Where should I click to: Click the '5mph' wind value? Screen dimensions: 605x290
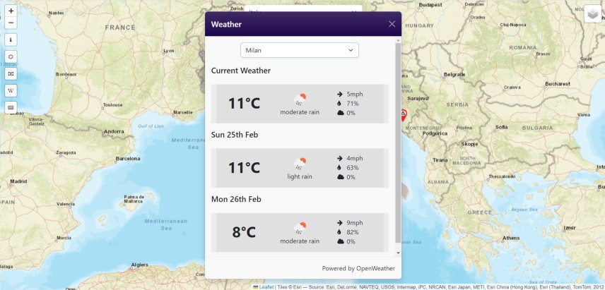[x=355, y=94]
